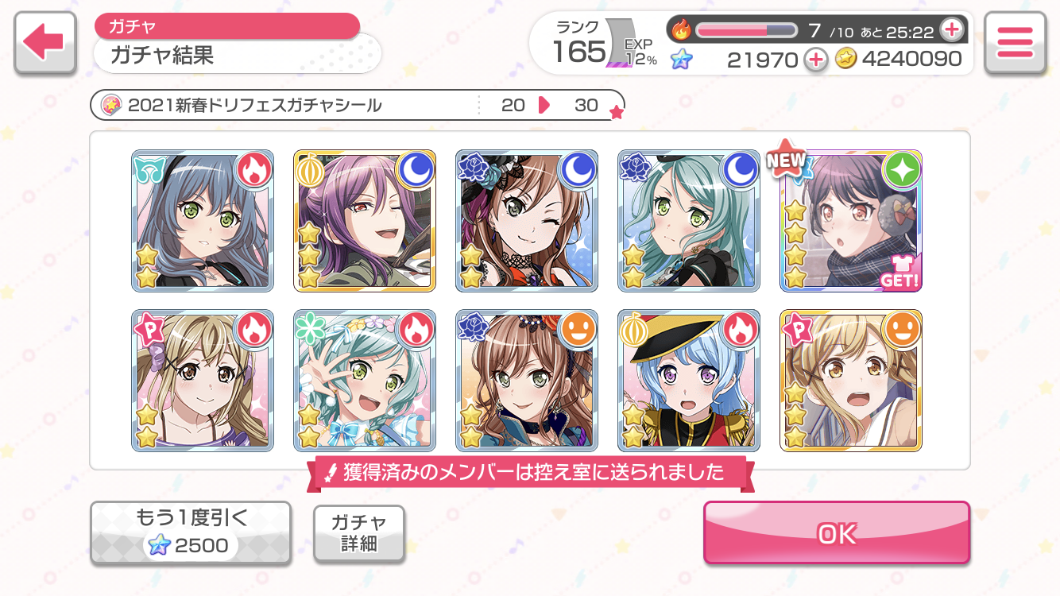
Task: Select the NEW four-star card with GET badge
Action: [851, 221]
